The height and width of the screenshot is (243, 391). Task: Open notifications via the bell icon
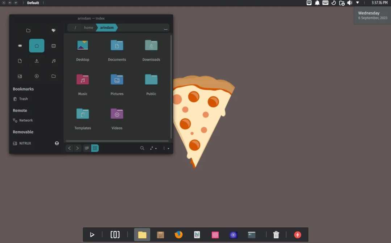point(317,3)
